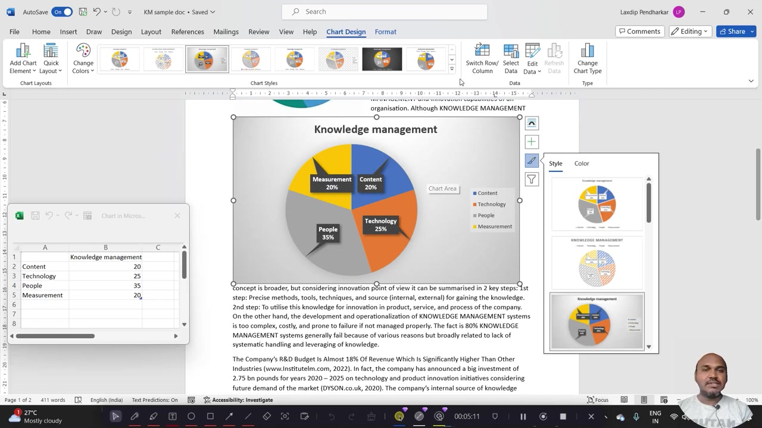Image resolution: width=762 pixels, height=428 pixels.
Task: Select the Layout Options icon next to the chart
Action: [531, 122]
